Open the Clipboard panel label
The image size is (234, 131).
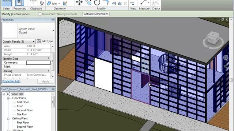36,9
